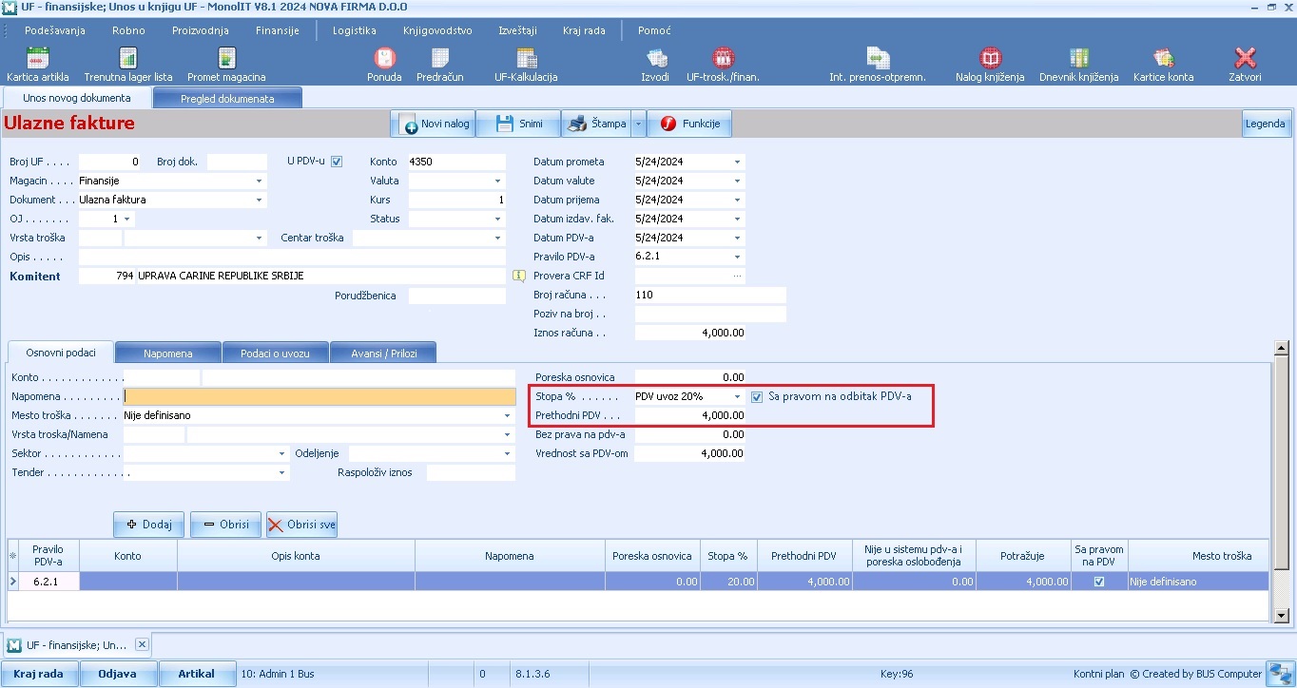Open UF-trosk./finan. toolbar icon
Image resolution: width=1297 pixels, height=688 pixels.
click(723, 65)
